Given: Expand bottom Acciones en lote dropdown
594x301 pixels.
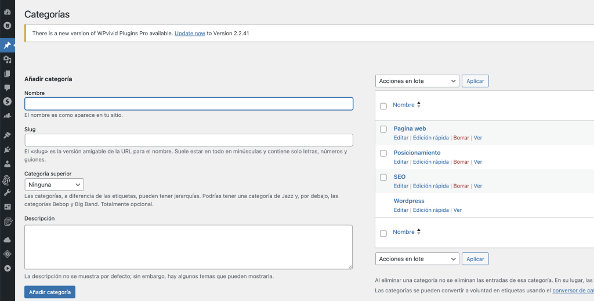Looking at the screenshot, I should tap(417, 259).
